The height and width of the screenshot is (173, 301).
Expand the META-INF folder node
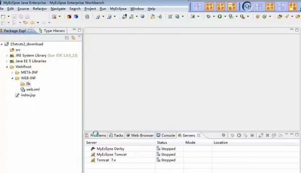point(12,73)
